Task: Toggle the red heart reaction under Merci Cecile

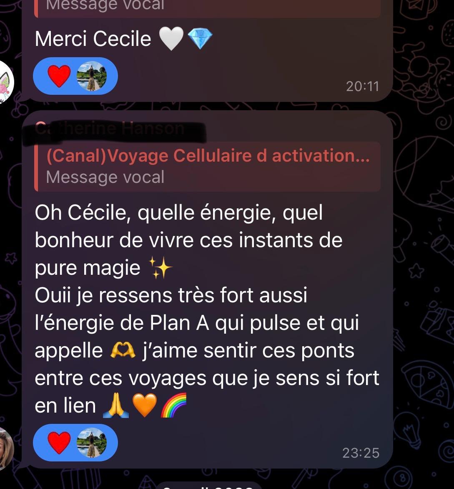Action: [x=59, y=76]
